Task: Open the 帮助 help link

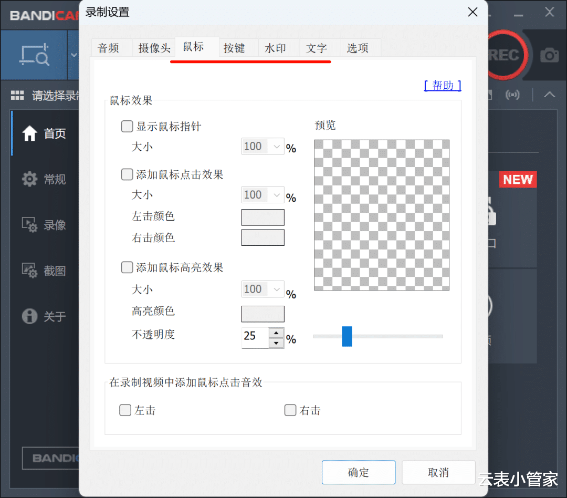Action: click(x=443, y=86)
